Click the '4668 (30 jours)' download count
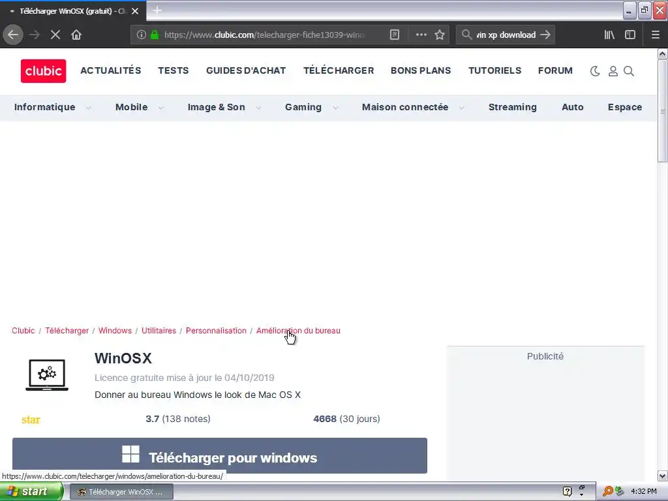 [x=346, y=419]
